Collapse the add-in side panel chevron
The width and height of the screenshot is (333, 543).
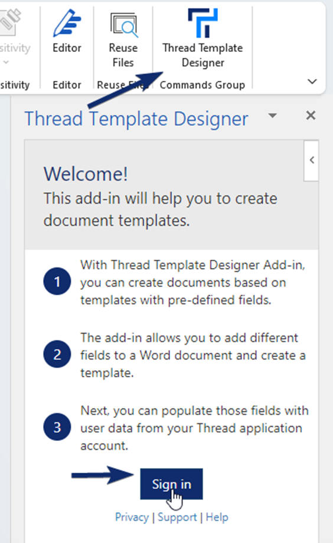(x=312, y=161)
